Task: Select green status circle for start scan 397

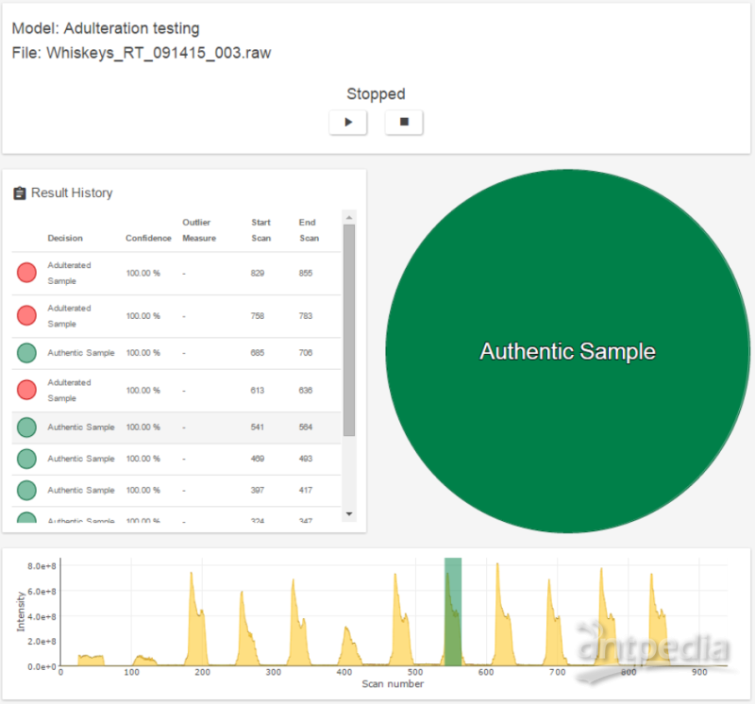Action: pos(26,491)
